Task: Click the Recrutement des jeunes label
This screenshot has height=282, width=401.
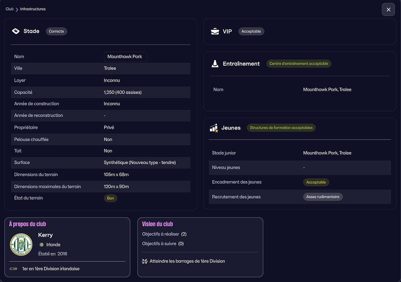Action: pyautogui.click(x=236, y=197)
